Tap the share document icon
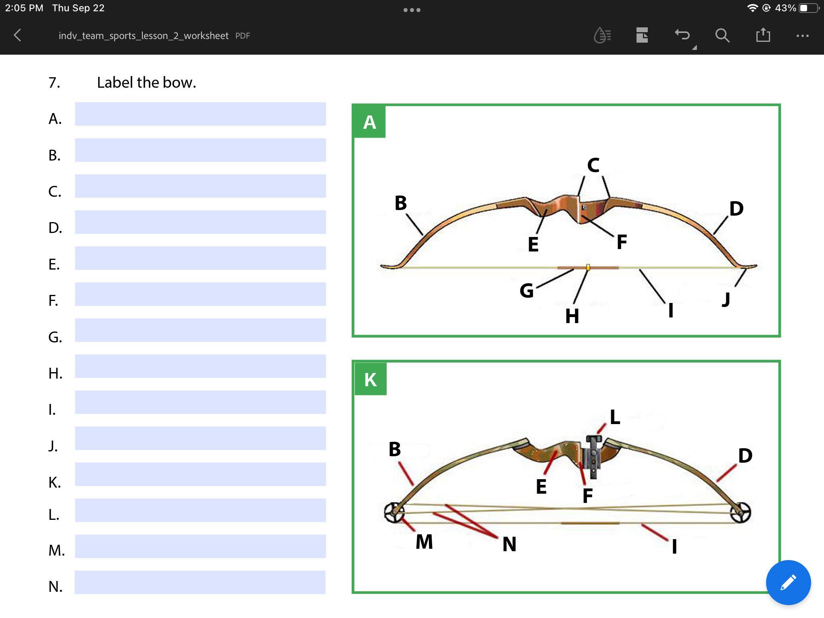The height and width of the screenshot is (618, 824). coord(763,35)
